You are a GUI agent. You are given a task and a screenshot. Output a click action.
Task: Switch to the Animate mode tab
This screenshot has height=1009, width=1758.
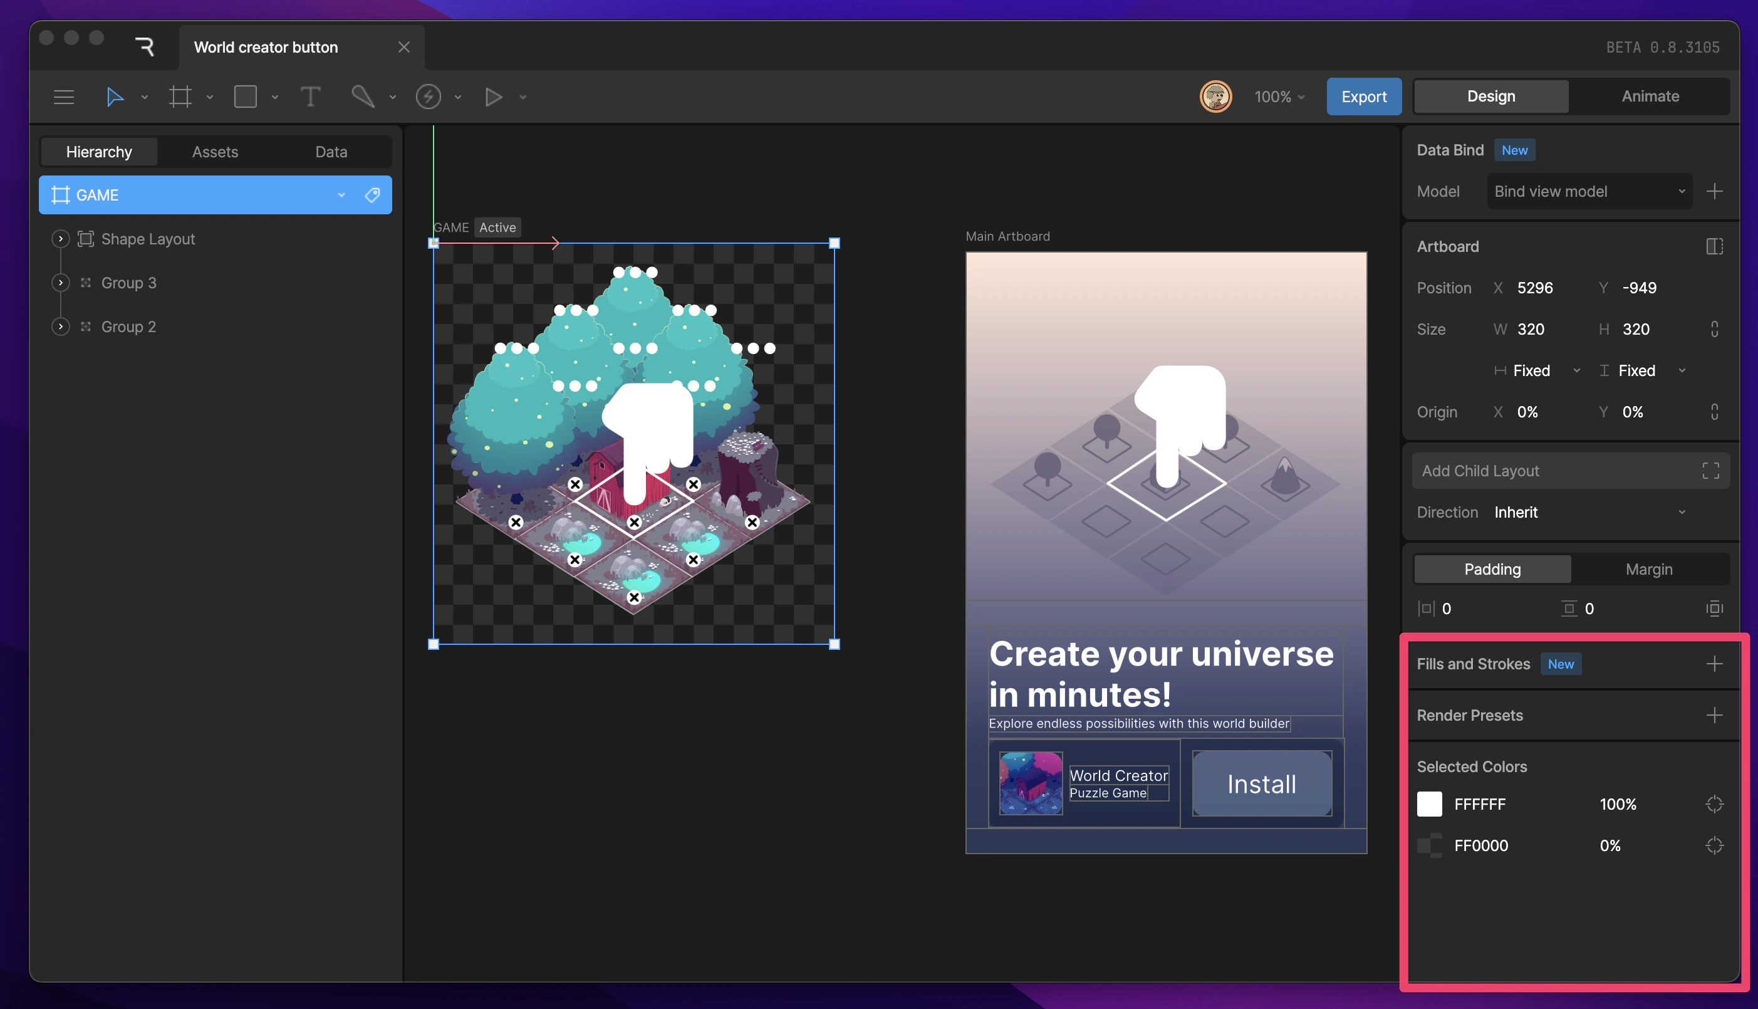pos(1649,97)
